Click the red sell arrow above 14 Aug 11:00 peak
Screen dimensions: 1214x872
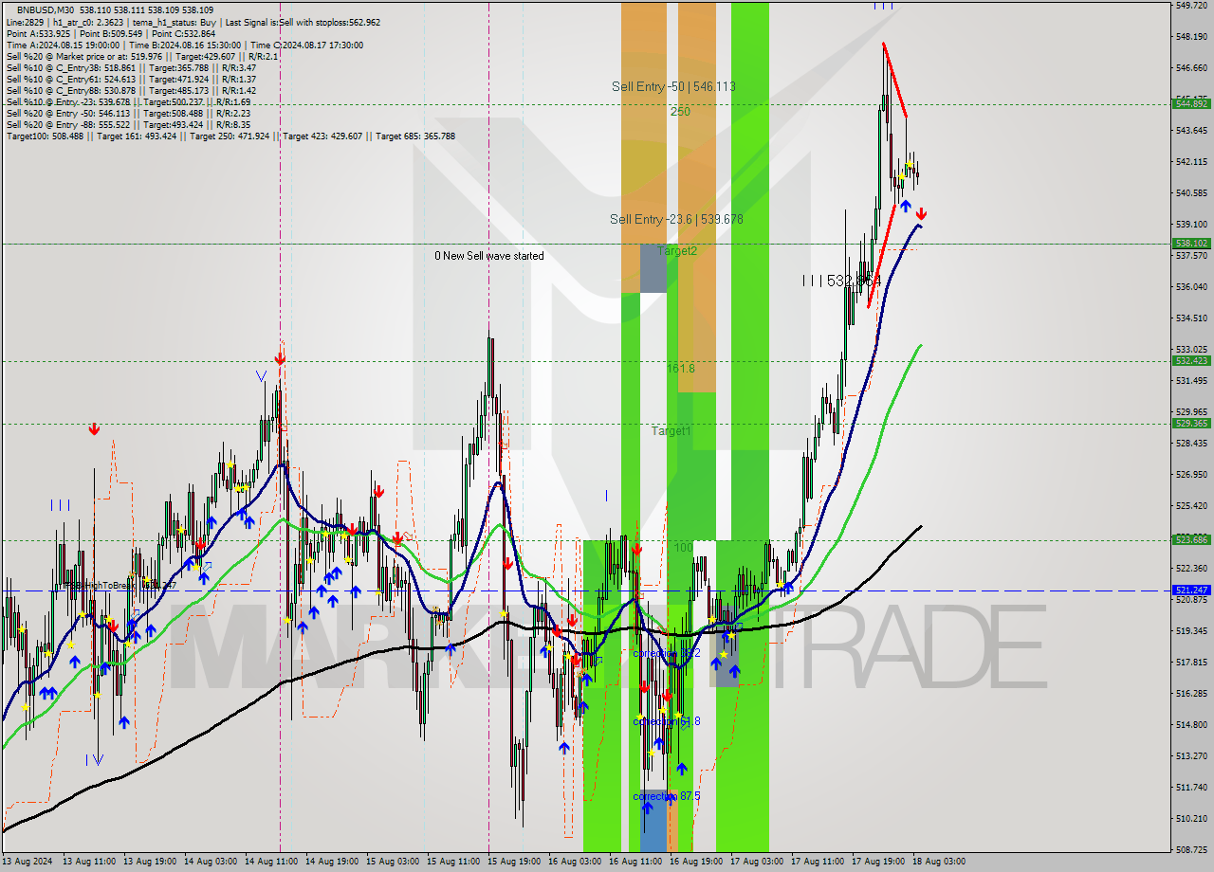(x=280, y=358)
